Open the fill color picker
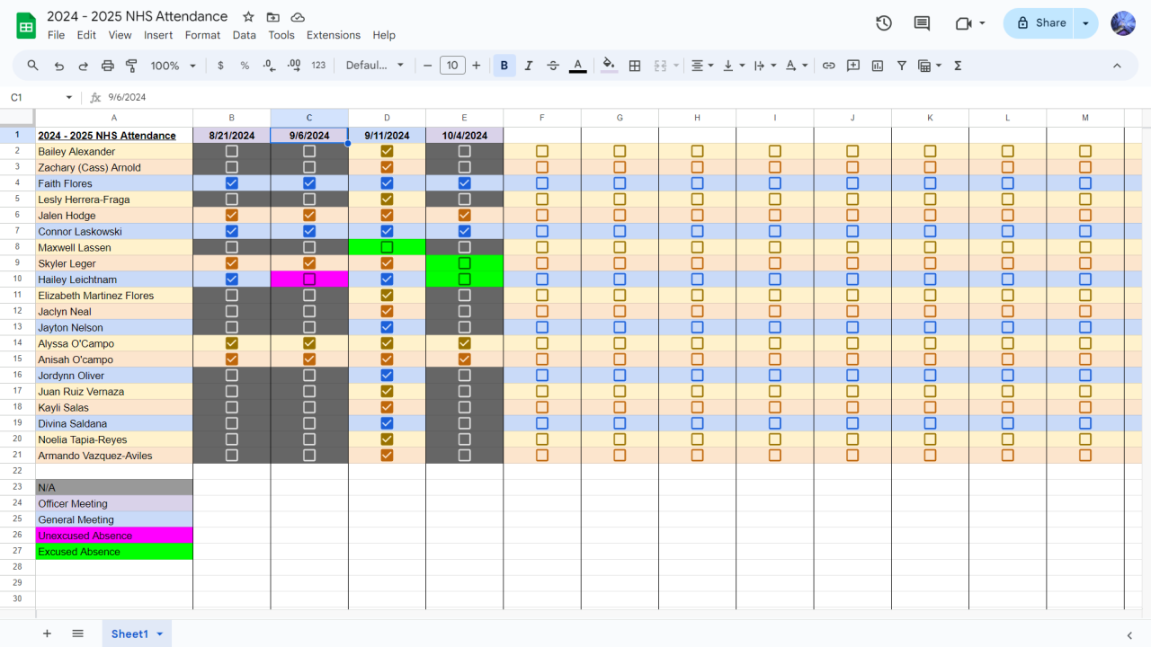The image size is (1151, 647). tap(609, 66)
